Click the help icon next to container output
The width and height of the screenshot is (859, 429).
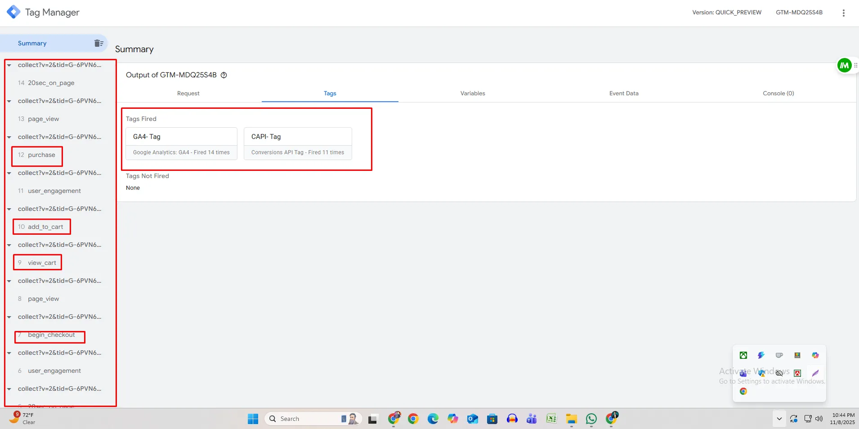click(x=224, y=75)
